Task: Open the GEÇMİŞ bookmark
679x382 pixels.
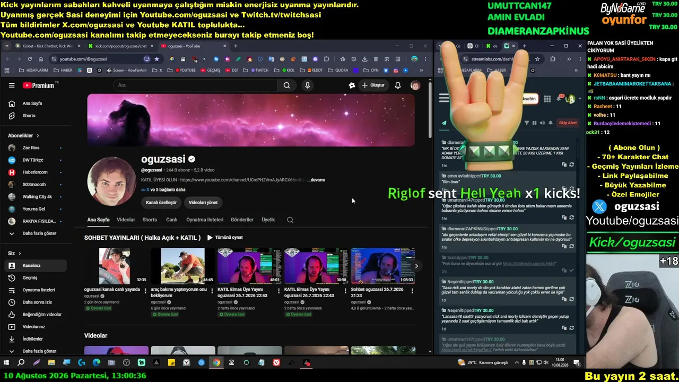Action: tap(210, 70)
